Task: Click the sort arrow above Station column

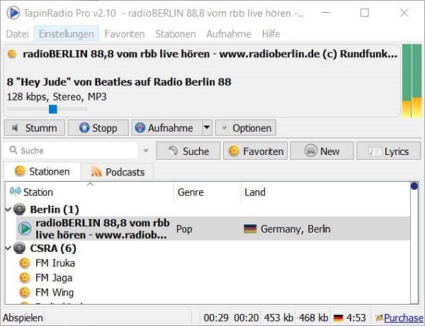Action: [90, 185]
